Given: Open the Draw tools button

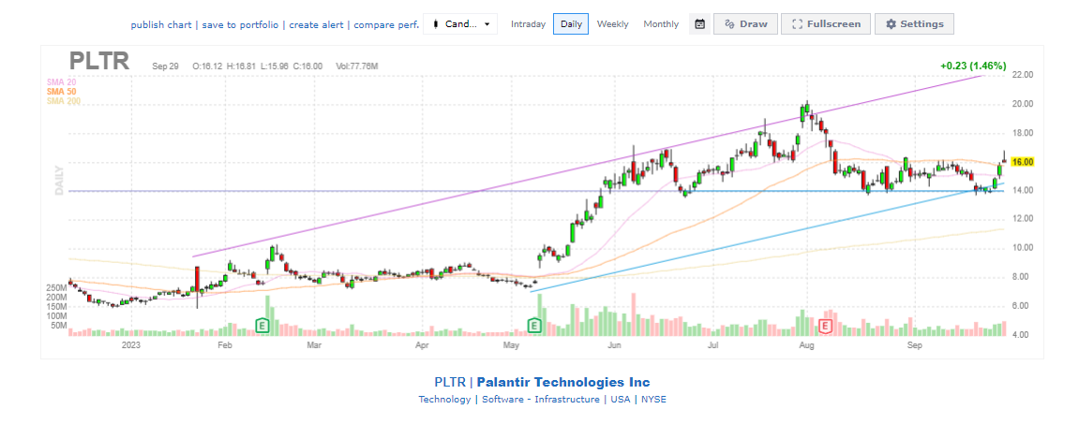Looking at the screenshot, I should [745, 24].
